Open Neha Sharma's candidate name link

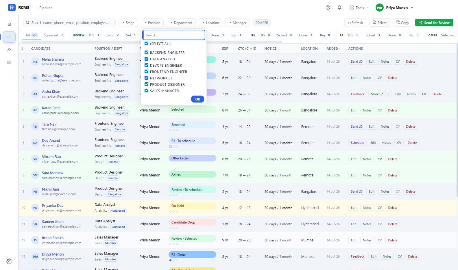pyautogui.click(x=53, y=59)
